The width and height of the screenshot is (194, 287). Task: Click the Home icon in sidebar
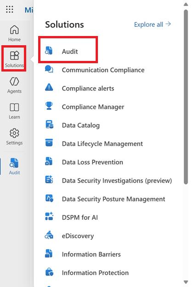coord(14,30)
